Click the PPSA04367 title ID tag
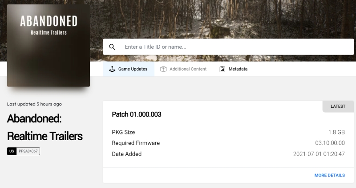The height and width of the screenshot is (188, 356). point(28,151)
